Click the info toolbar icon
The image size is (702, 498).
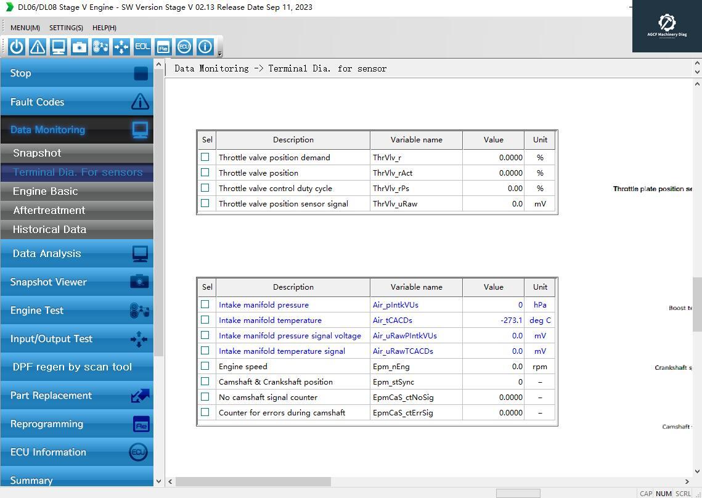click(x=205, y=47)
